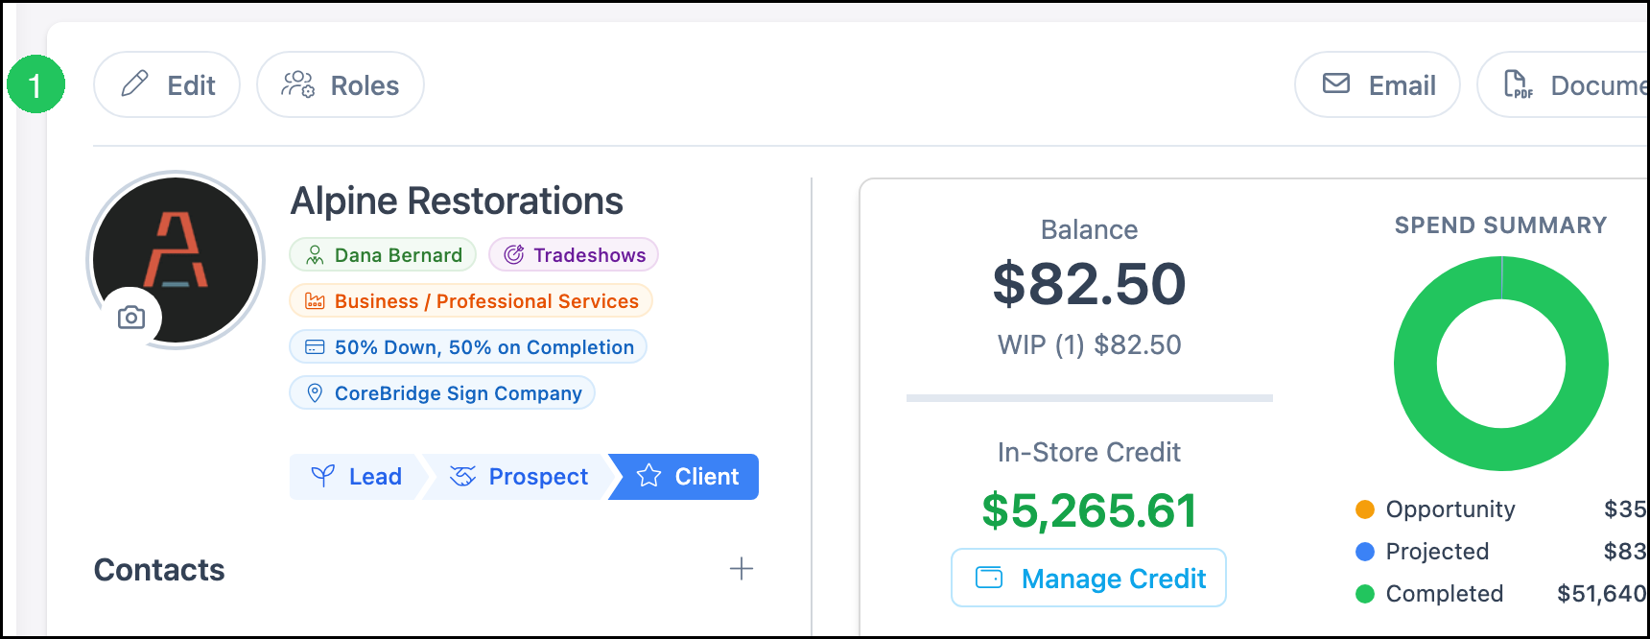Click the camera icon on company avatar
The image size is (1650, 639).
click(131, 317)
